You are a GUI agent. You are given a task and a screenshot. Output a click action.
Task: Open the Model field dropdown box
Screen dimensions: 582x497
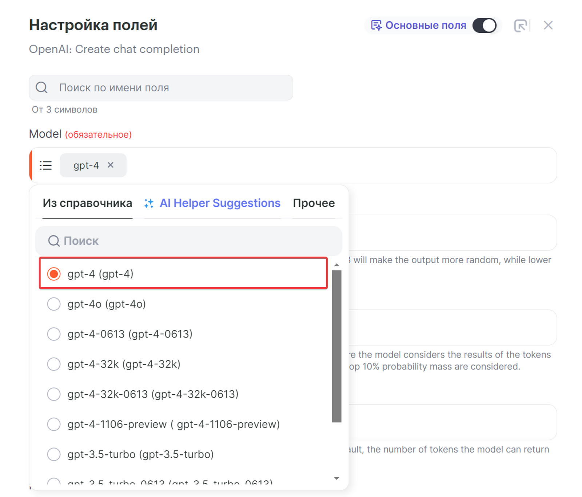click(327, 165)
